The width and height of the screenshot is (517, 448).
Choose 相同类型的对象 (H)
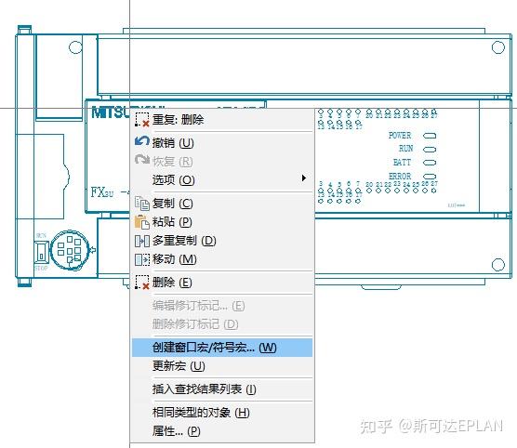pyautogui.click(x=222, y=413)
